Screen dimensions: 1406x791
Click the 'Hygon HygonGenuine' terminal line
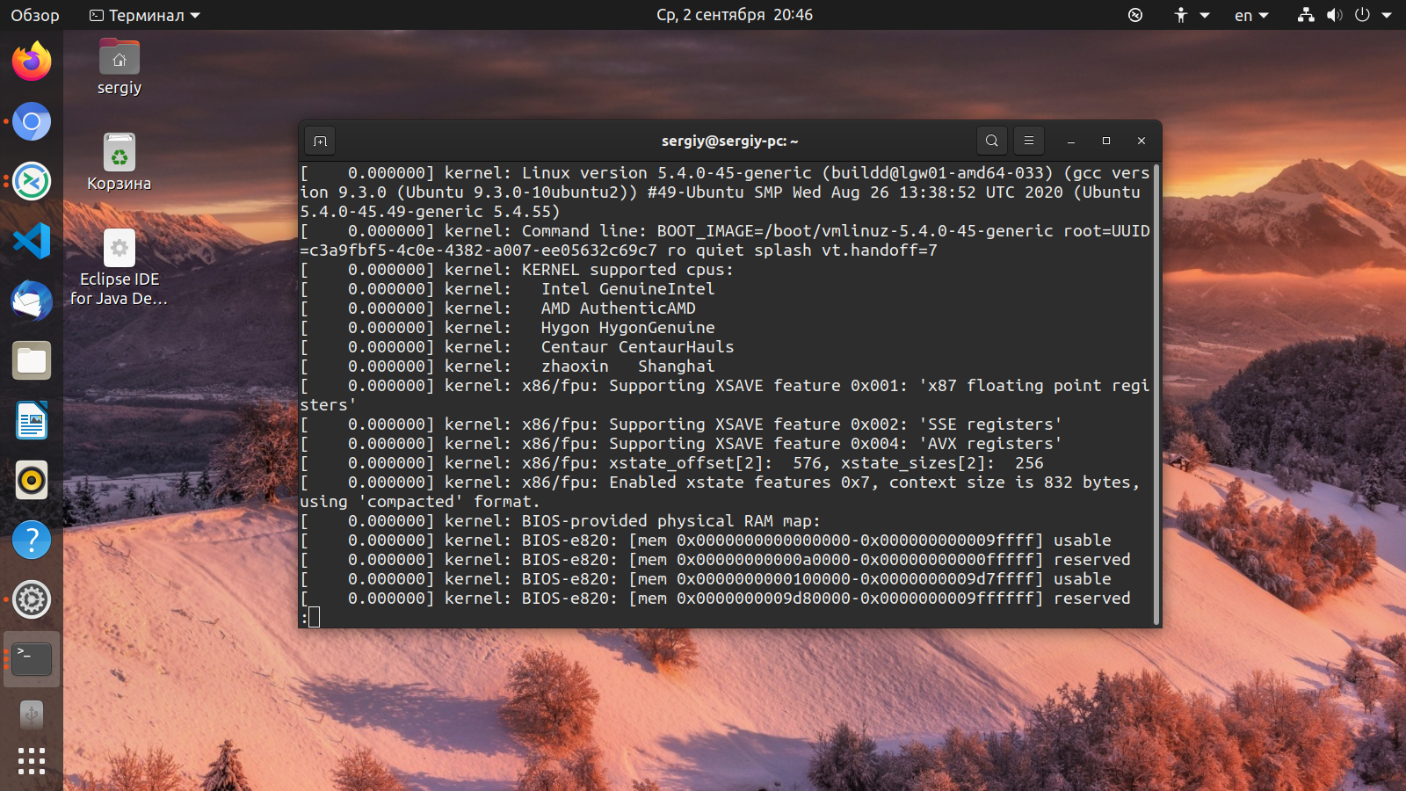tap(508, 328)
